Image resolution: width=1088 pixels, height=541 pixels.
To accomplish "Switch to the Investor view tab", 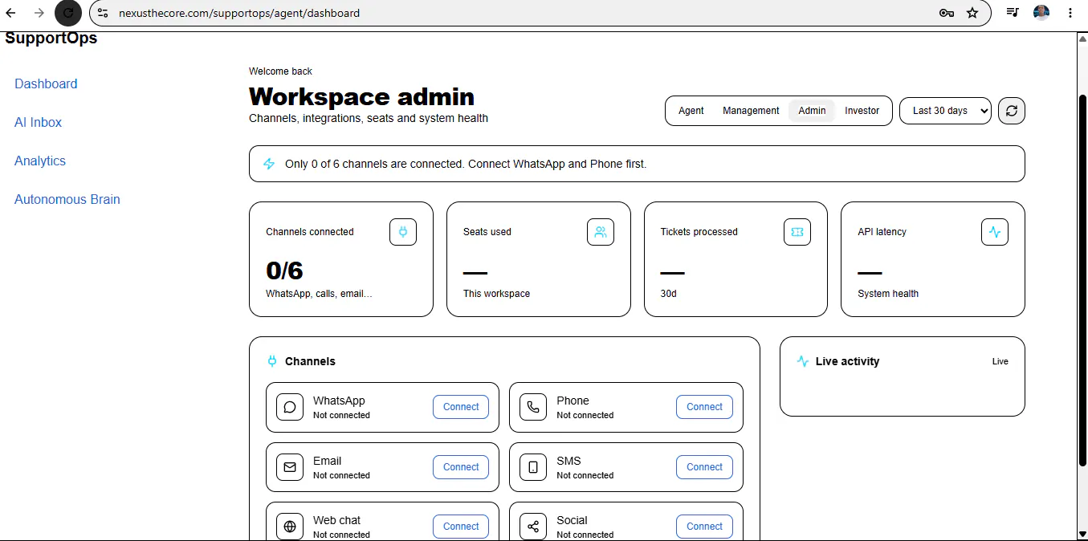I will click(x=862, y=111).
